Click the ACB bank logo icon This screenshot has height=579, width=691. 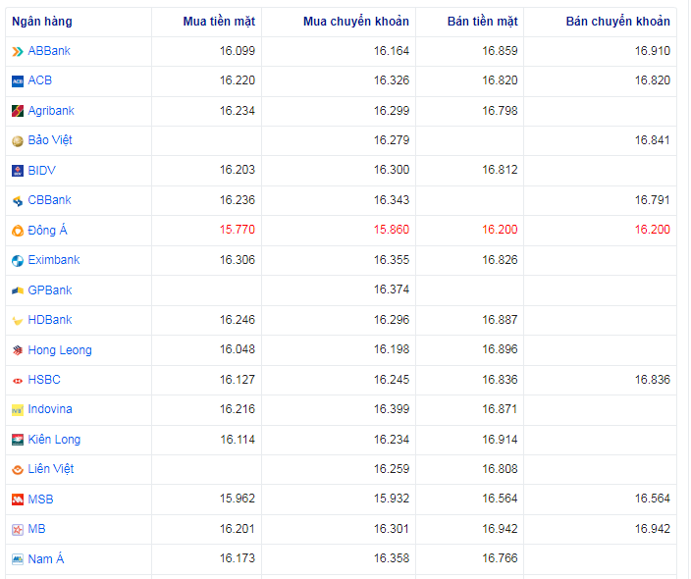pyautogui.click(x=18, y=80)
